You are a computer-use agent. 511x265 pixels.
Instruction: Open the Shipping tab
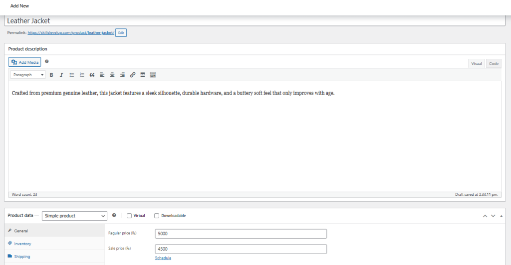(22, 257)
